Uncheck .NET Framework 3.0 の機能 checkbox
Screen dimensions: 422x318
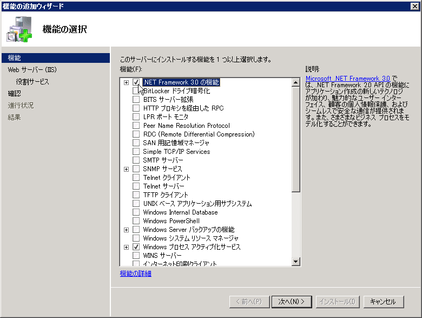tap(136, 82)
